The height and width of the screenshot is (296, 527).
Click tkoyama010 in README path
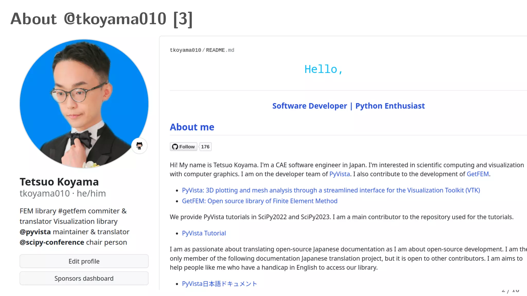[x=186, y=50]
